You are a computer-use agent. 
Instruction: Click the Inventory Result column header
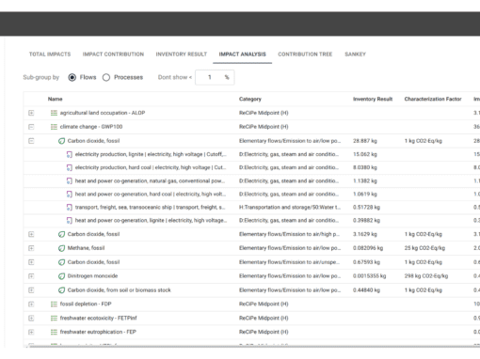(x=373, y=99)
